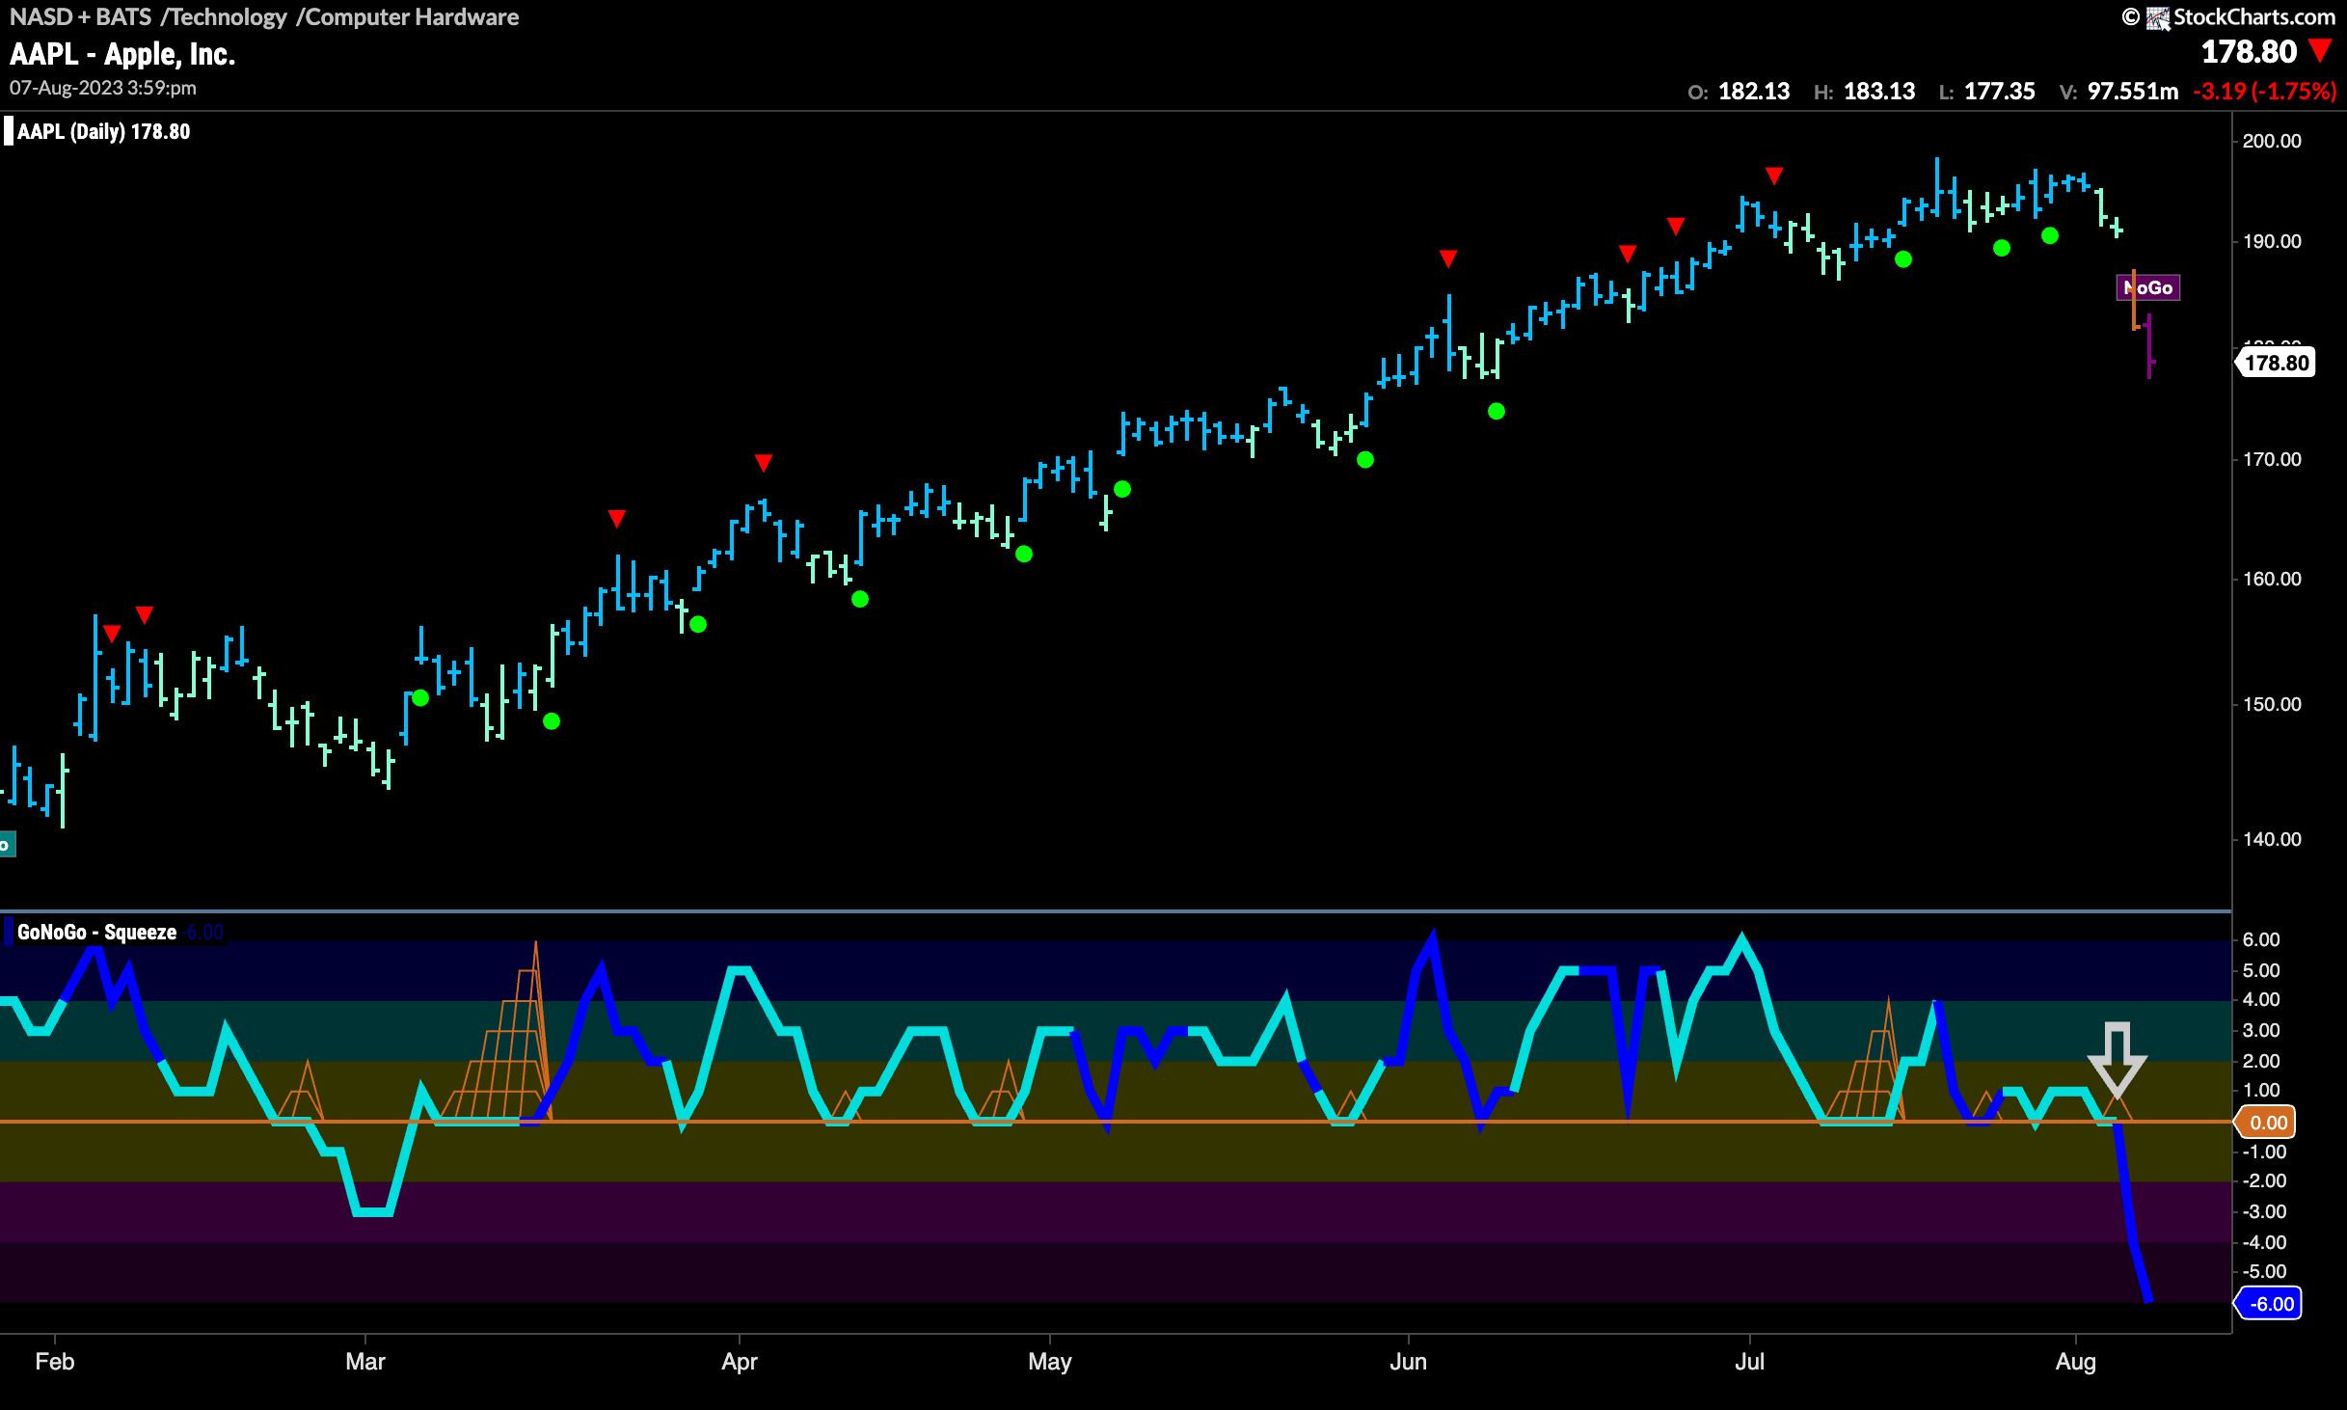Click the StockCharts.com logo icon
This screenshot has height=1410, width=2347.
2157,17
